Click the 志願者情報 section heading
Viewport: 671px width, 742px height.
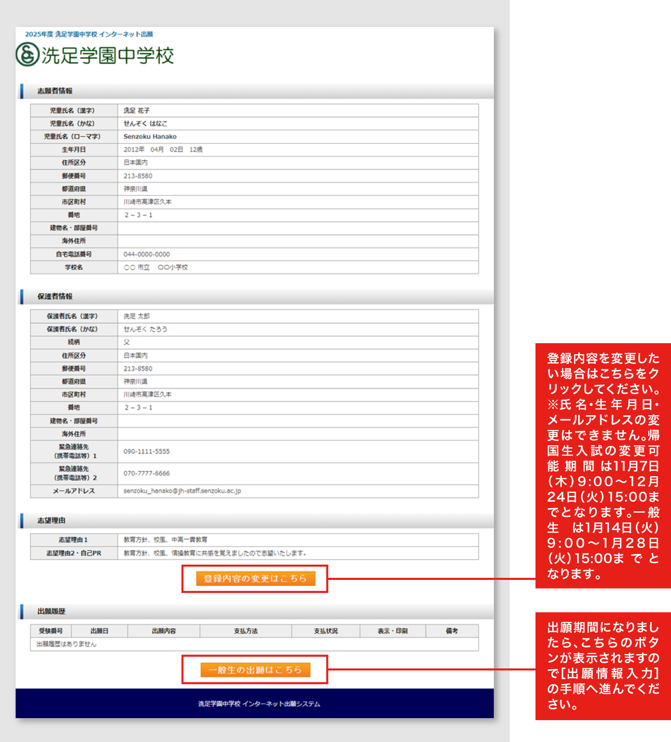[x=55, y=91]
